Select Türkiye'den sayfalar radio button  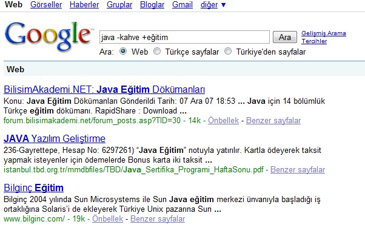[228, 51]
